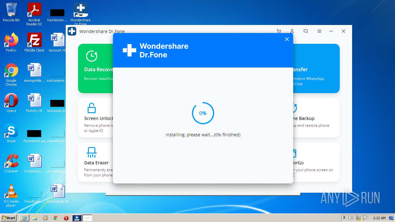Click the Wondershare Dr.Fone dialog logo

click(x=156, y=51)
